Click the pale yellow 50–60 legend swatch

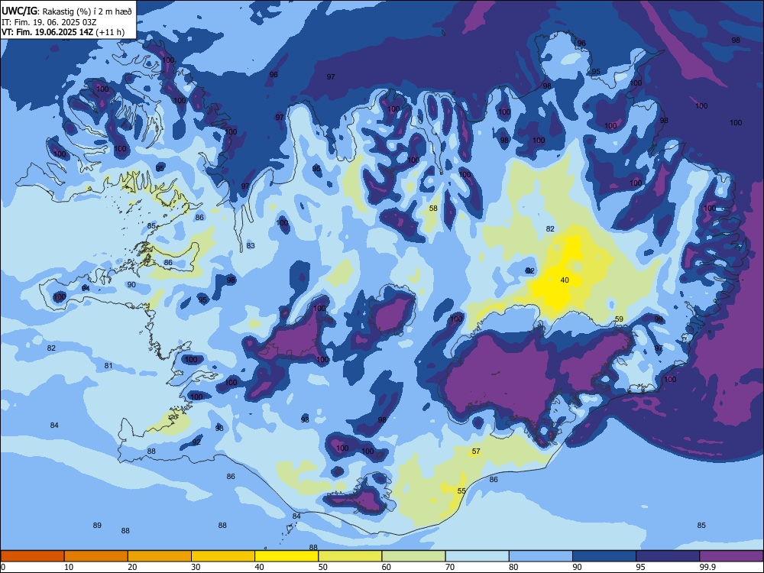click(350, 556)
